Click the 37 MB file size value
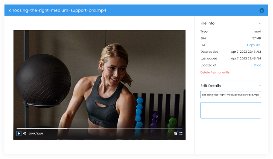This screenshot has width=273, height=159. 257,38
